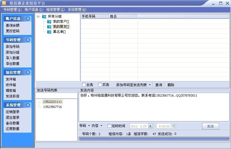Image resolution: width=231 pixels, height=149 pixels.
Task: Click 退出登录 in the sidebar
Action: click(x=12, y=118)
